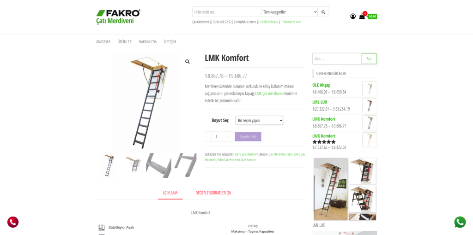Open the shopping cart bag icon
This screenshot has height=235, width=473.
click(x=362, y=17)
